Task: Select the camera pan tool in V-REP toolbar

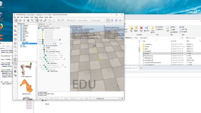Action: click(x=16, y=20)
